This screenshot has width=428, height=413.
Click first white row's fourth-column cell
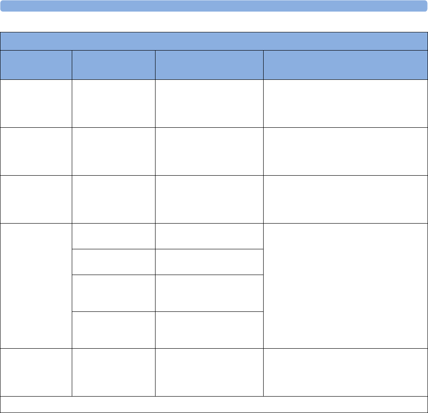(346, 104)
